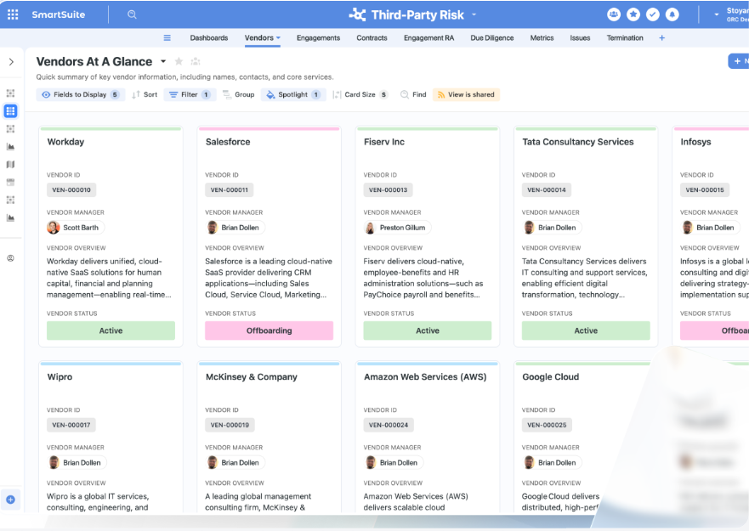This screenshot has height=531, width=749.
Task: Open the Google Cloud vendor card title
Action: click(x=550, y=376)
